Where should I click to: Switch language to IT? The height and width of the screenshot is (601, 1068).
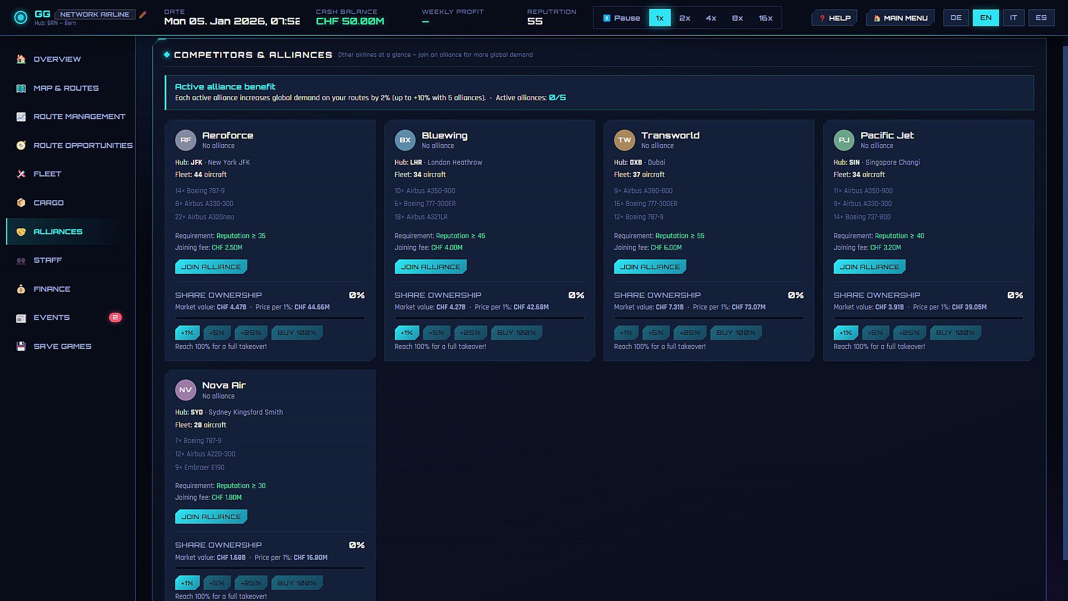(x=1013, y=18)
